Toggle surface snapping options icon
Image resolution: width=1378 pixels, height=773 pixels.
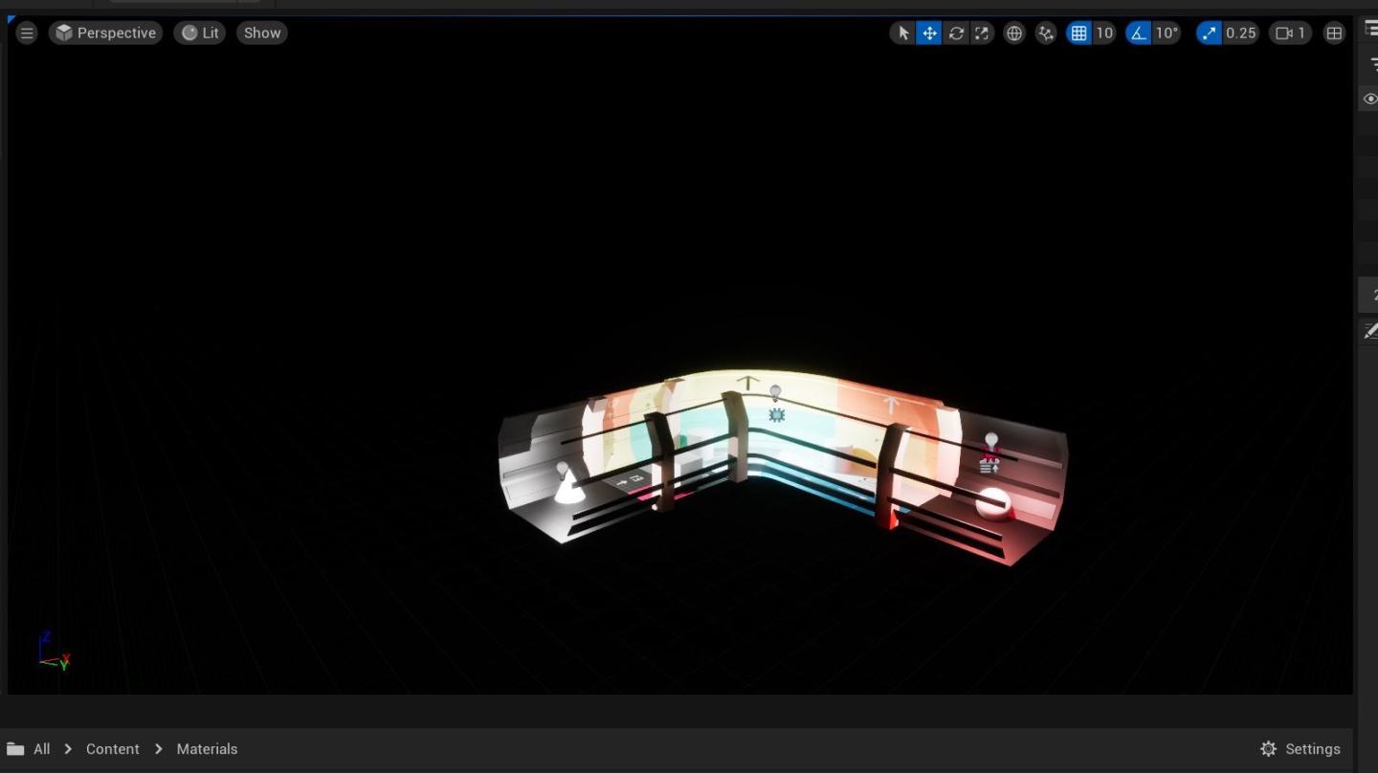coord(1046,33)
